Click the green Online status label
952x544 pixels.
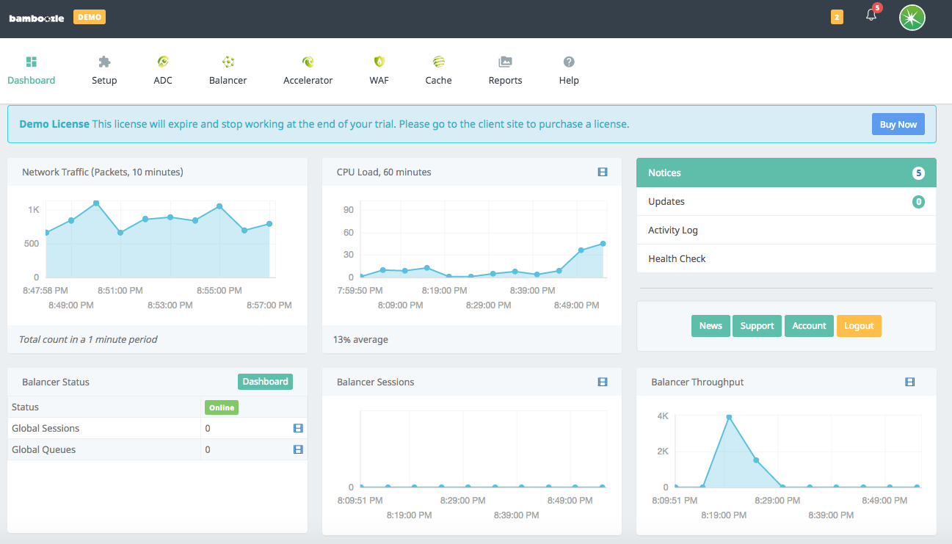pyautogui.click(x=221, y=407)
